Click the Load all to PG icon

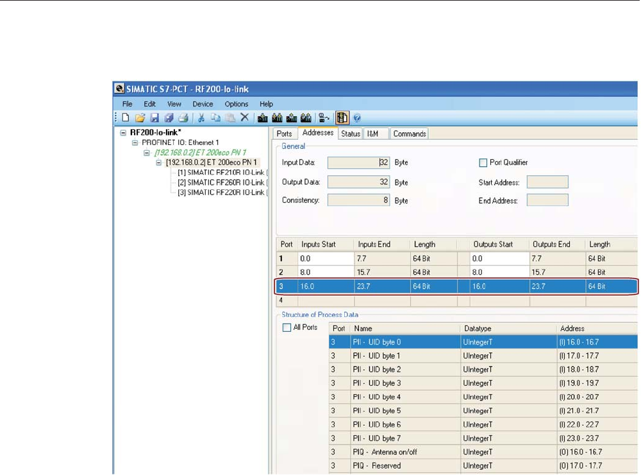[x=306, y=118]
